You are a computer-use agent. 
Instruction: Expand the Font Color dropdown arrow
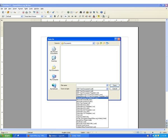pos(96,16)
